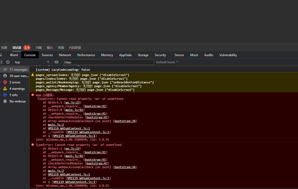Image resolution: width=298 pixels, height=189 pixels.
Task: Select the 调试器 panel tab
Action: point(17,48)
